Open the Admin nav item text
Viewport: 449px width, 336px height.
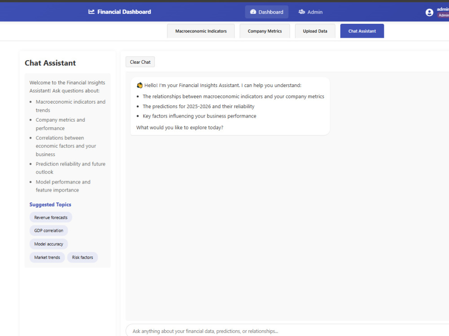click(315, 12)
